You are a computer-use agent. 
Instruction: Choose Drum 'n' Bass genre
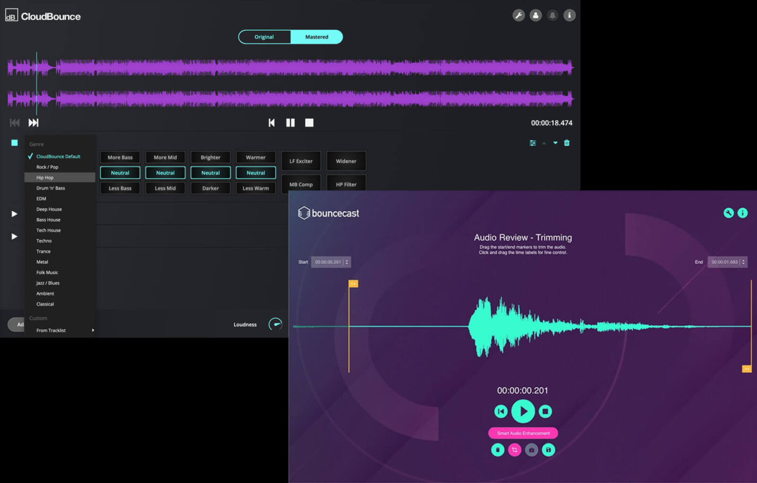60,188
